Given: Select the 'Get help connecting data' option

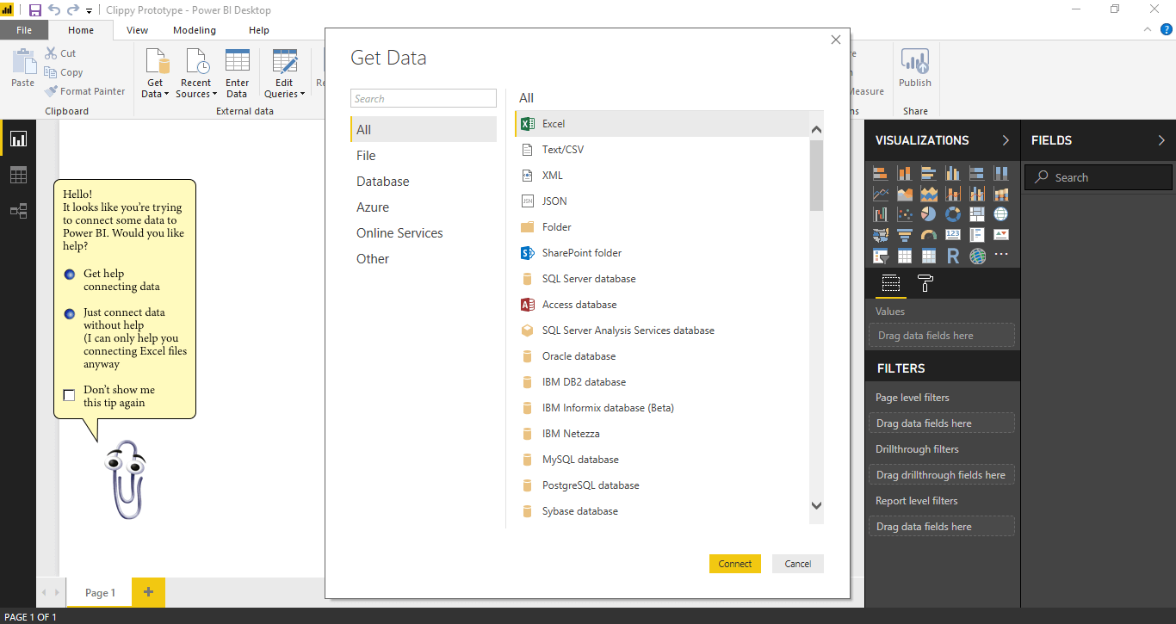Looking at the screenshot, I should coord(69,274).
